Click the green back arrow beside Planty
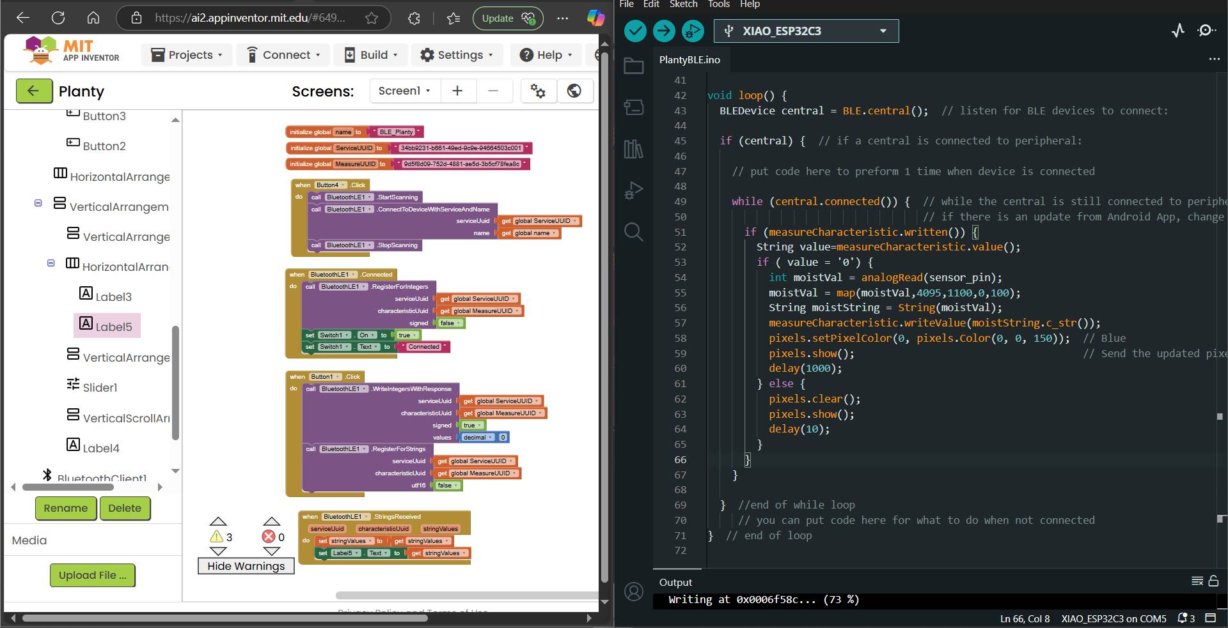Screen dimensions: 1228x628 pos(34,91)
